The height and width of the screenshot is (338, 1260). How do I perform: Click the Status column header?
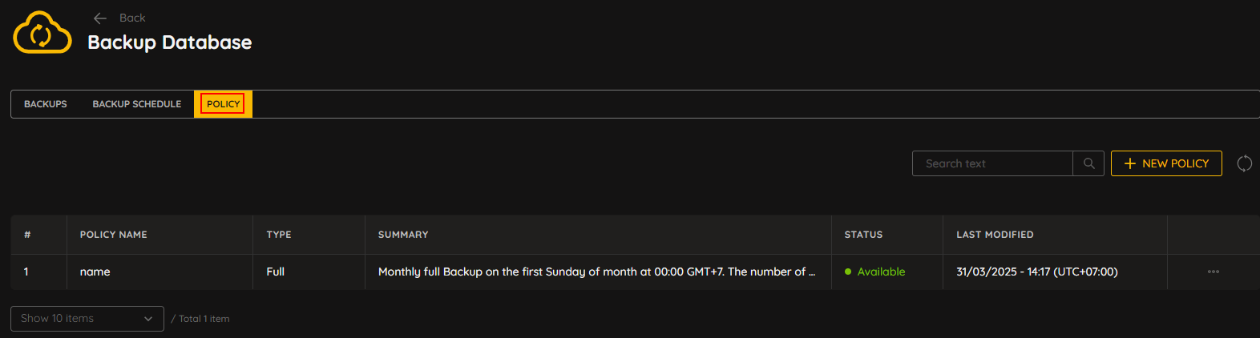pos(863,235)
